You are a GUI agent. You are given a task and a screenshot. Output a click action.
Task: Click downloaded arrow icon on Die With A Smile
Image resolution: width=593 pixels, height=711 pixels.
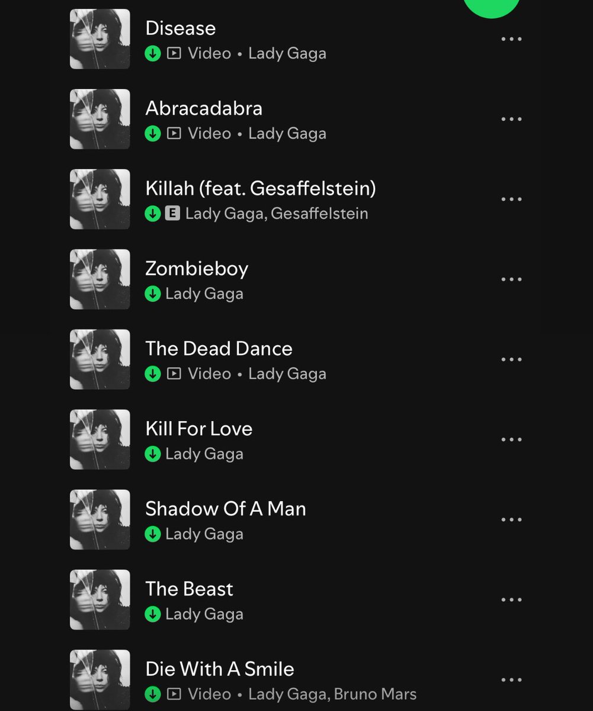coord(153,694)
